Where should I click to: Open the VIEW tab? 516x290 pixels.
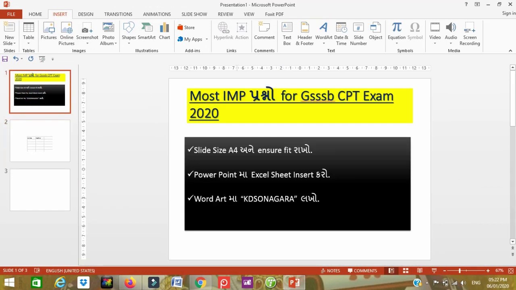[x=249, y=14]
